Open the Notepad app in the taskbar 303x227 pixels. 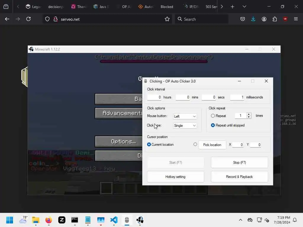pos(88,220)
